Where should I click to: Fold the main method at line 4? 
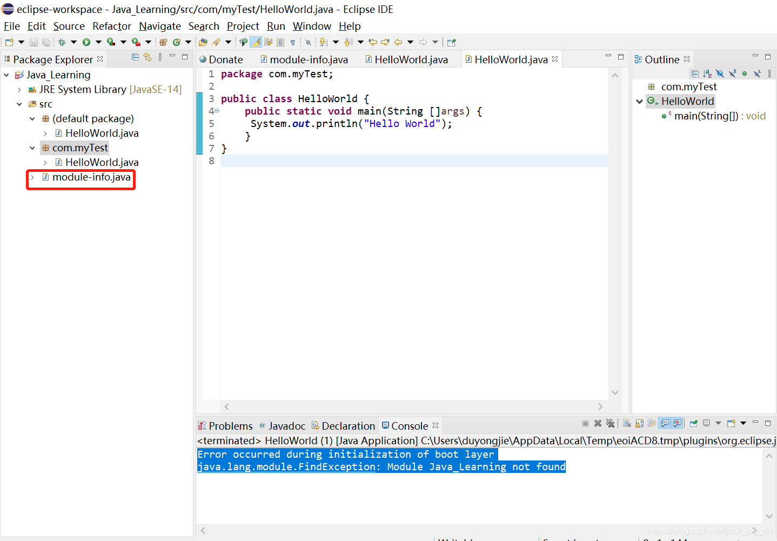(217, 111)
